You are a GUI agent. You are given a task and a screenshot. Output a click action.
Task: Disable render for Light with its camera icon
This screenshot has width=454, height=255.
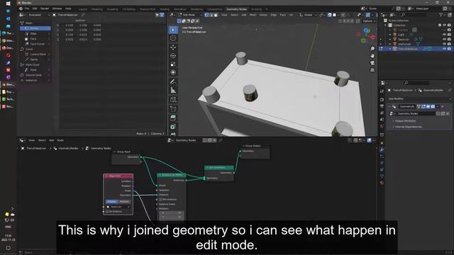click(x=449, y=35)
